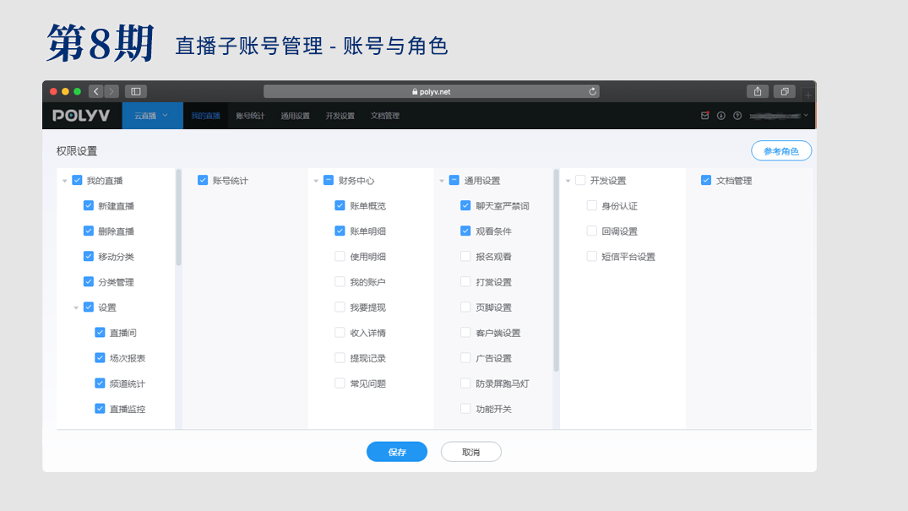This screenshot has height=511, width=908.
Task: Open the 云直播 product dropdown
Action: click(x=152, y=116)
